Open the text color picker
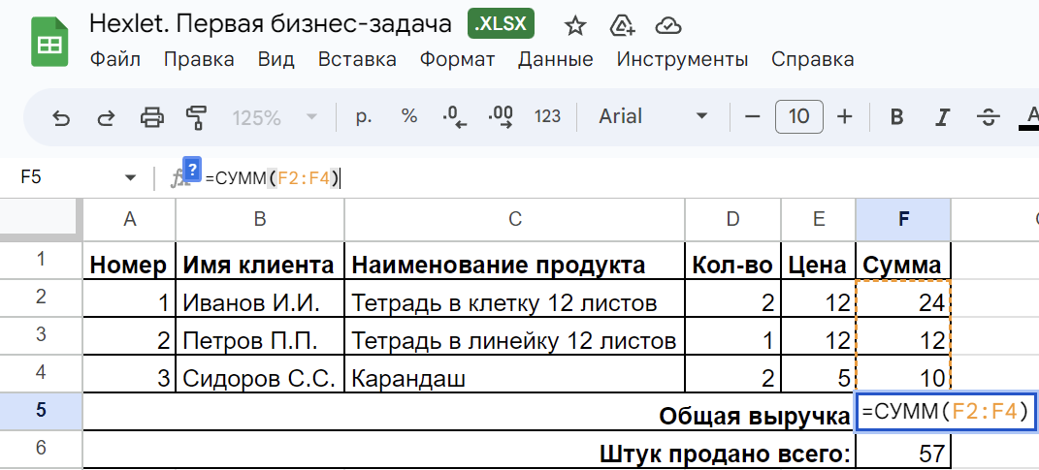This screenshot has height=470, width=1039. point(1031,117)
